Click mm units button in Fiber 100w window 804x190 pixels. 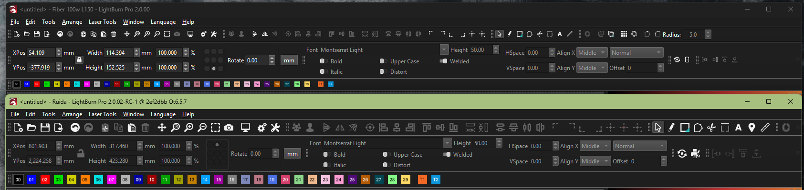click(289, 60)
